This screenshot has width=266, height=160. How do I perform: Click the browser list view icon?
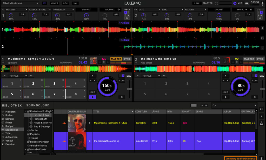pyautogui.click(x=194, y=106)
